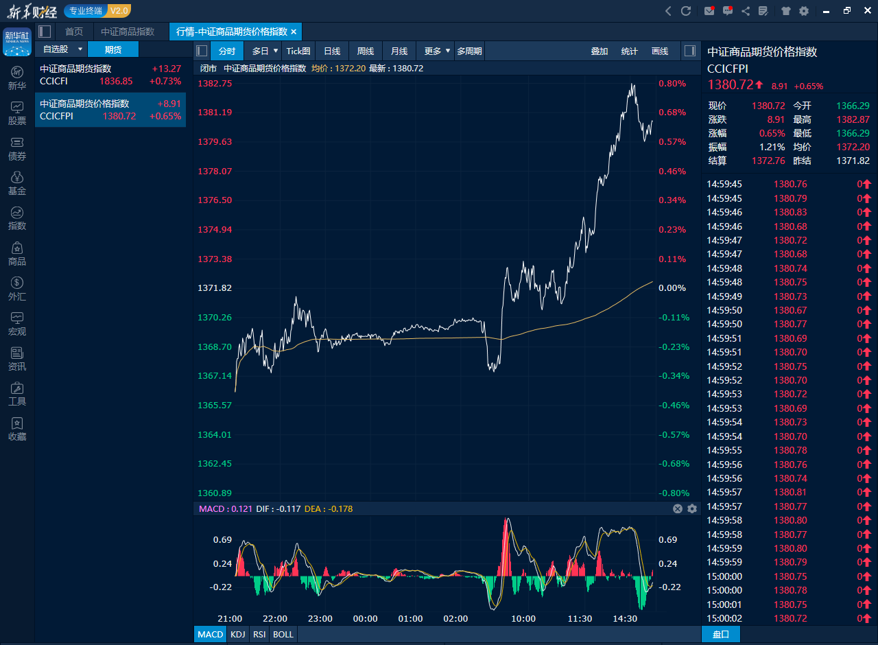Open the 外汇 (Forex) sidebar section
Viewport: 878px width, 645px height.
point(17,289)
